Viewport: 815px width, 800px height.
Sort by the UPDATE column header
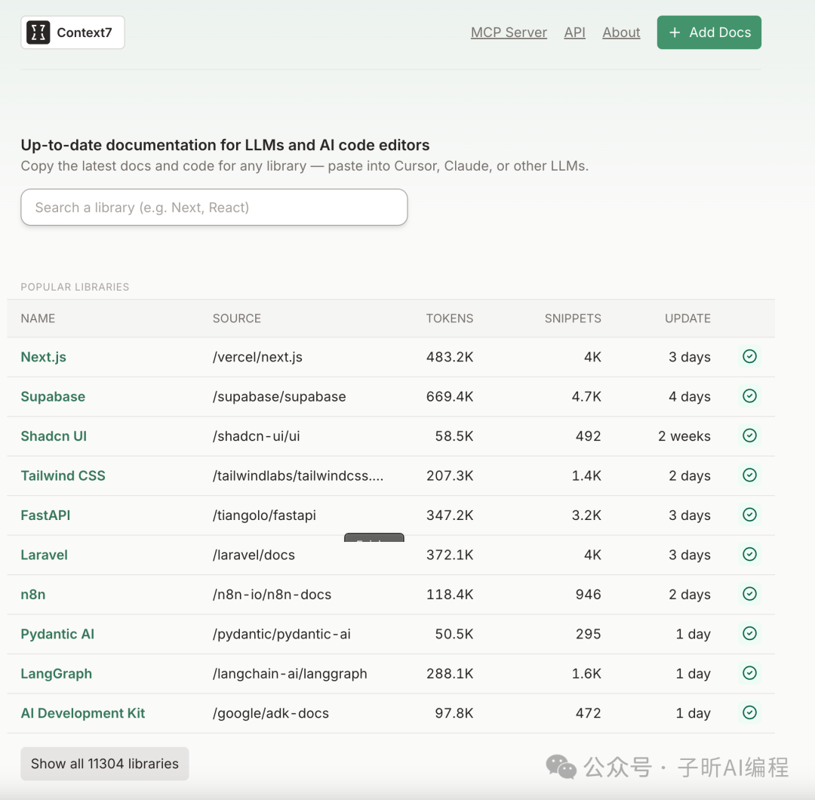tap(687, 318)
